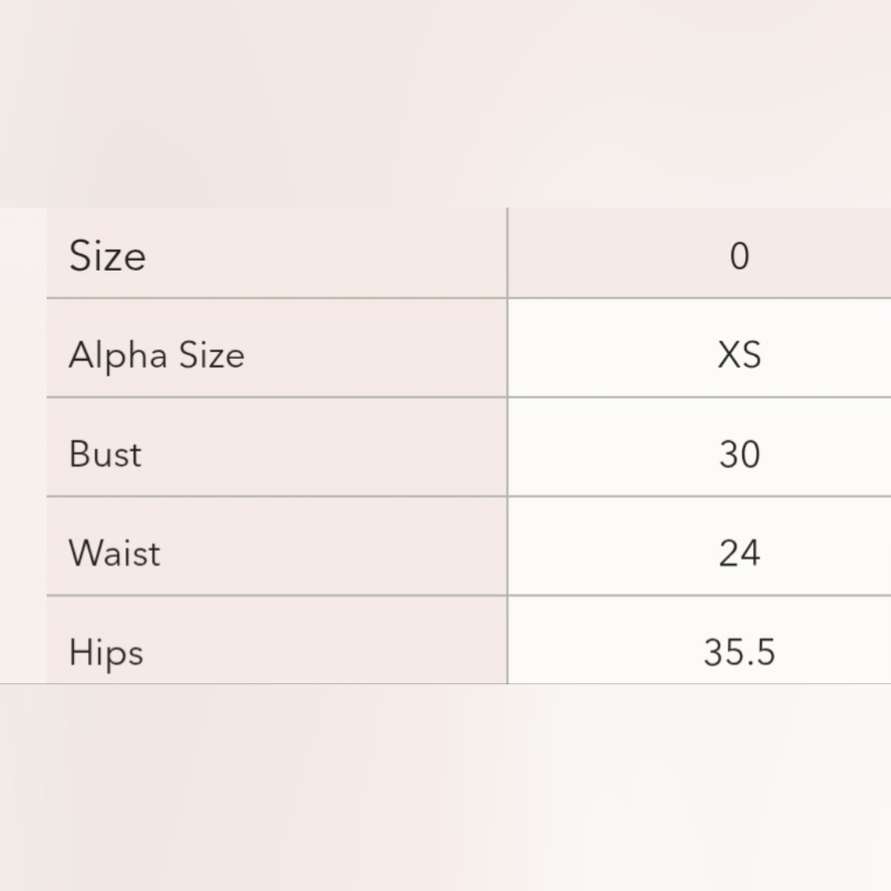Select the hips value 35.5
Viewport: 891px width, 891px height.
(x=740, y=652)
